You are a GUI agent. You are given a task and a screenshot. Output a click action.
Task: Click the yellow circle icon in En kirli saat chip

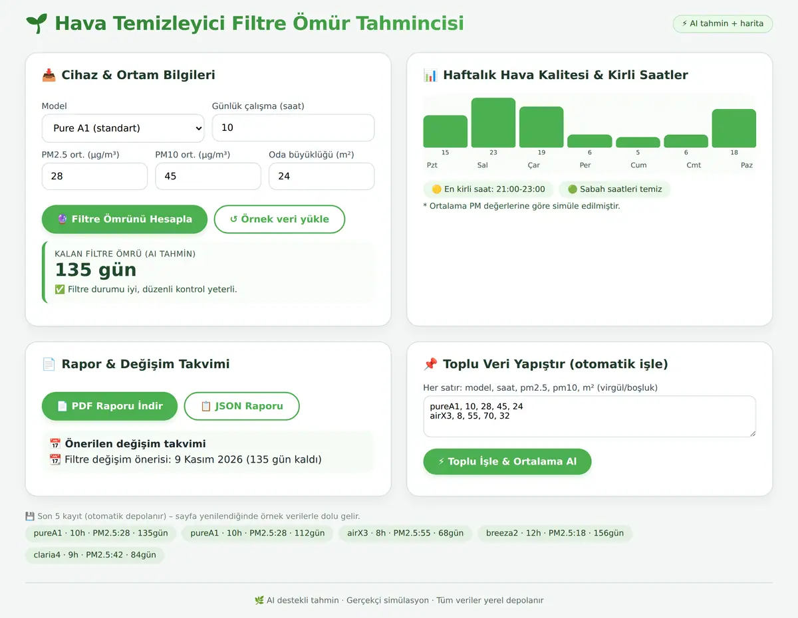point(437,189)
